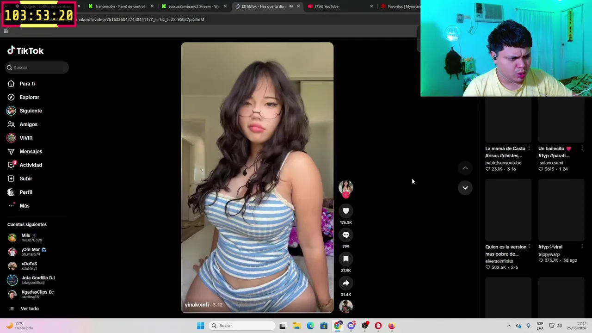Switch to JossuaZambrano2 Stream tab

point(193,6)
